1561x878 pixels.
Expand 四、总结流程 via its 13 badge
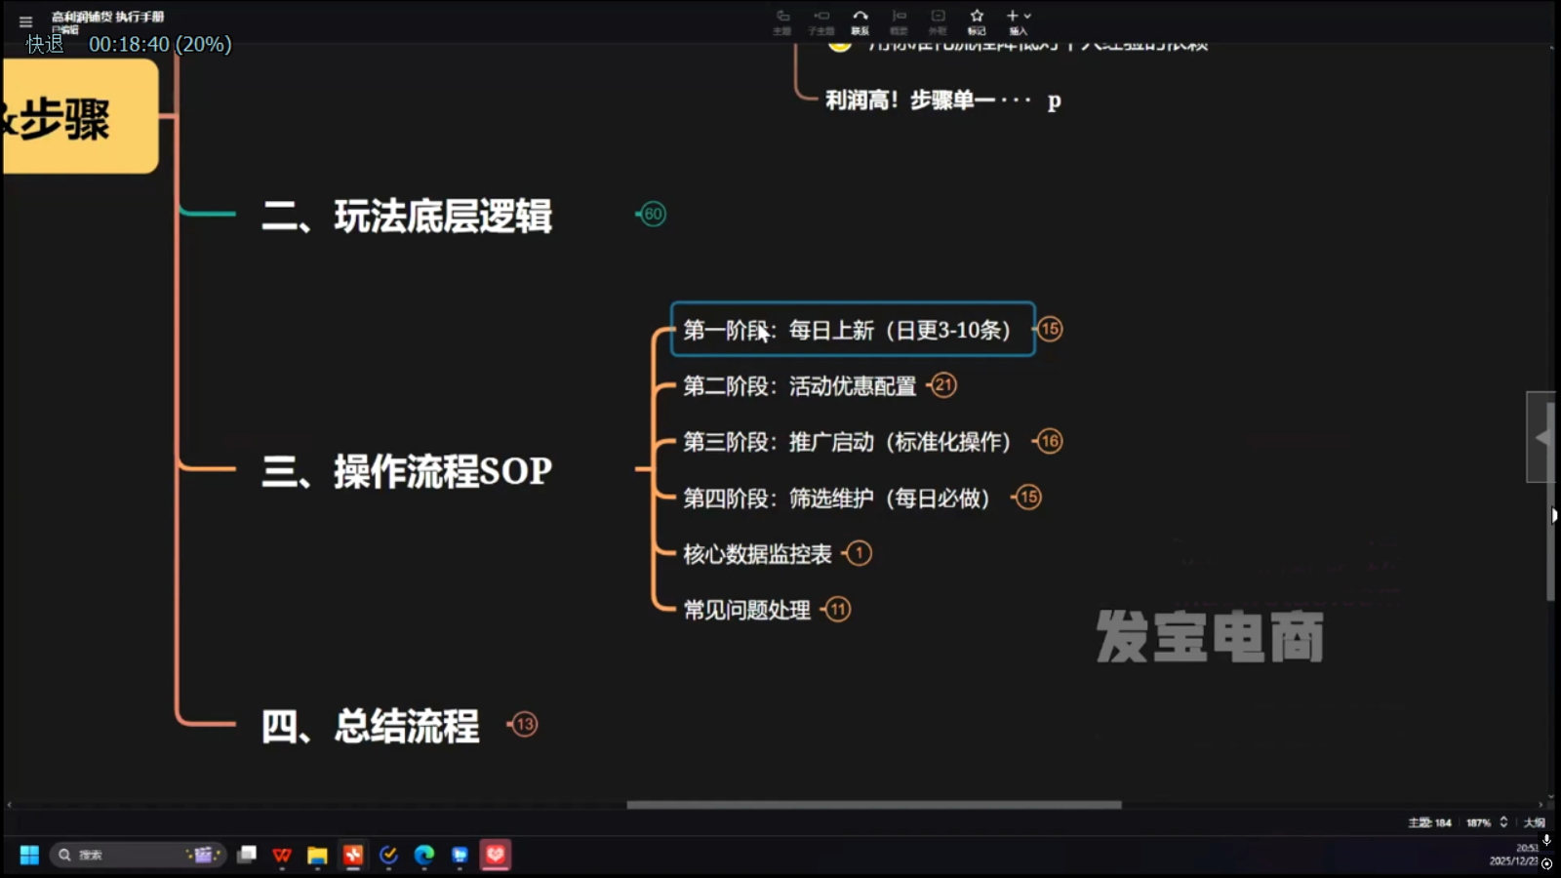[525, 724]
